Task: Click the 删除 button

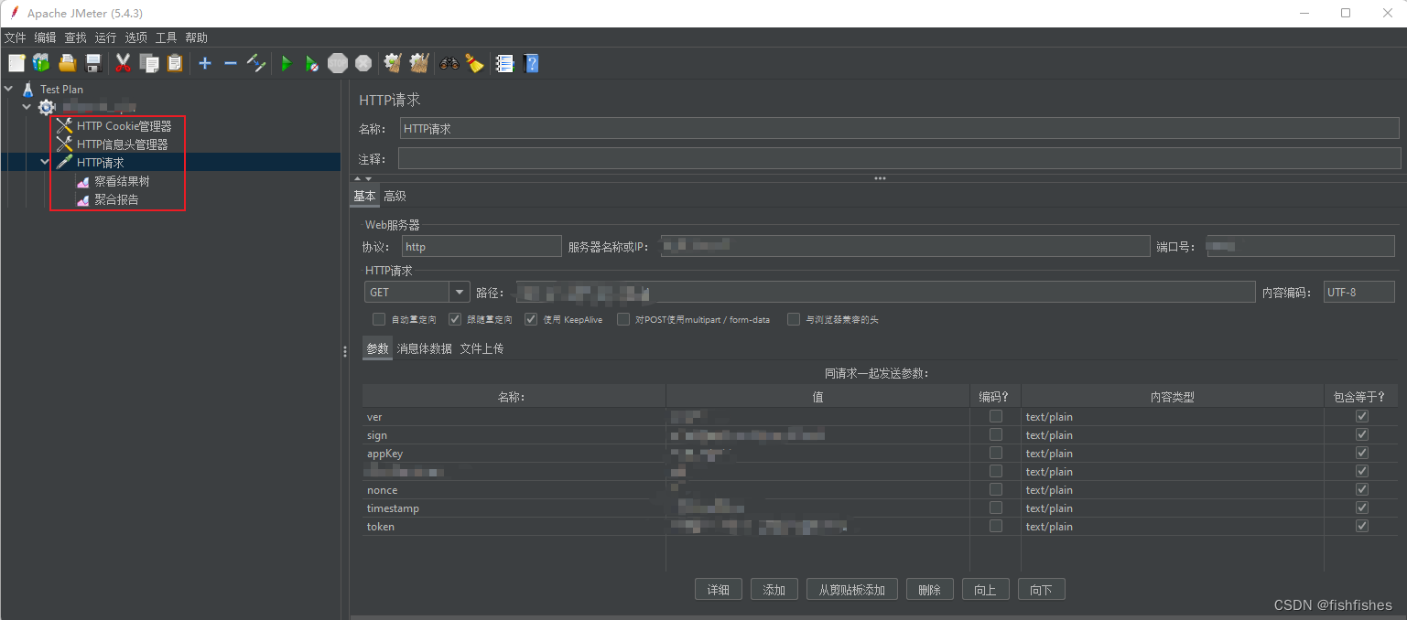Action: 930,590
